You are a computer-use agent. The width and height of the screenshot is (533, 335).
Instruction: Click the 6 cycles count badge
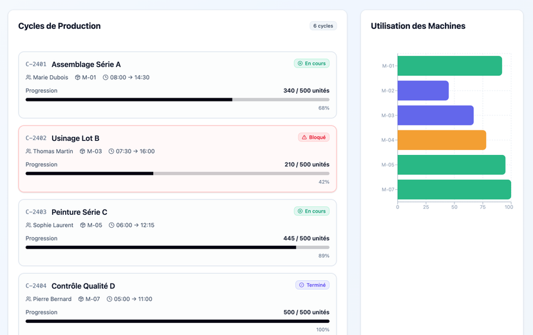(323, 26)
